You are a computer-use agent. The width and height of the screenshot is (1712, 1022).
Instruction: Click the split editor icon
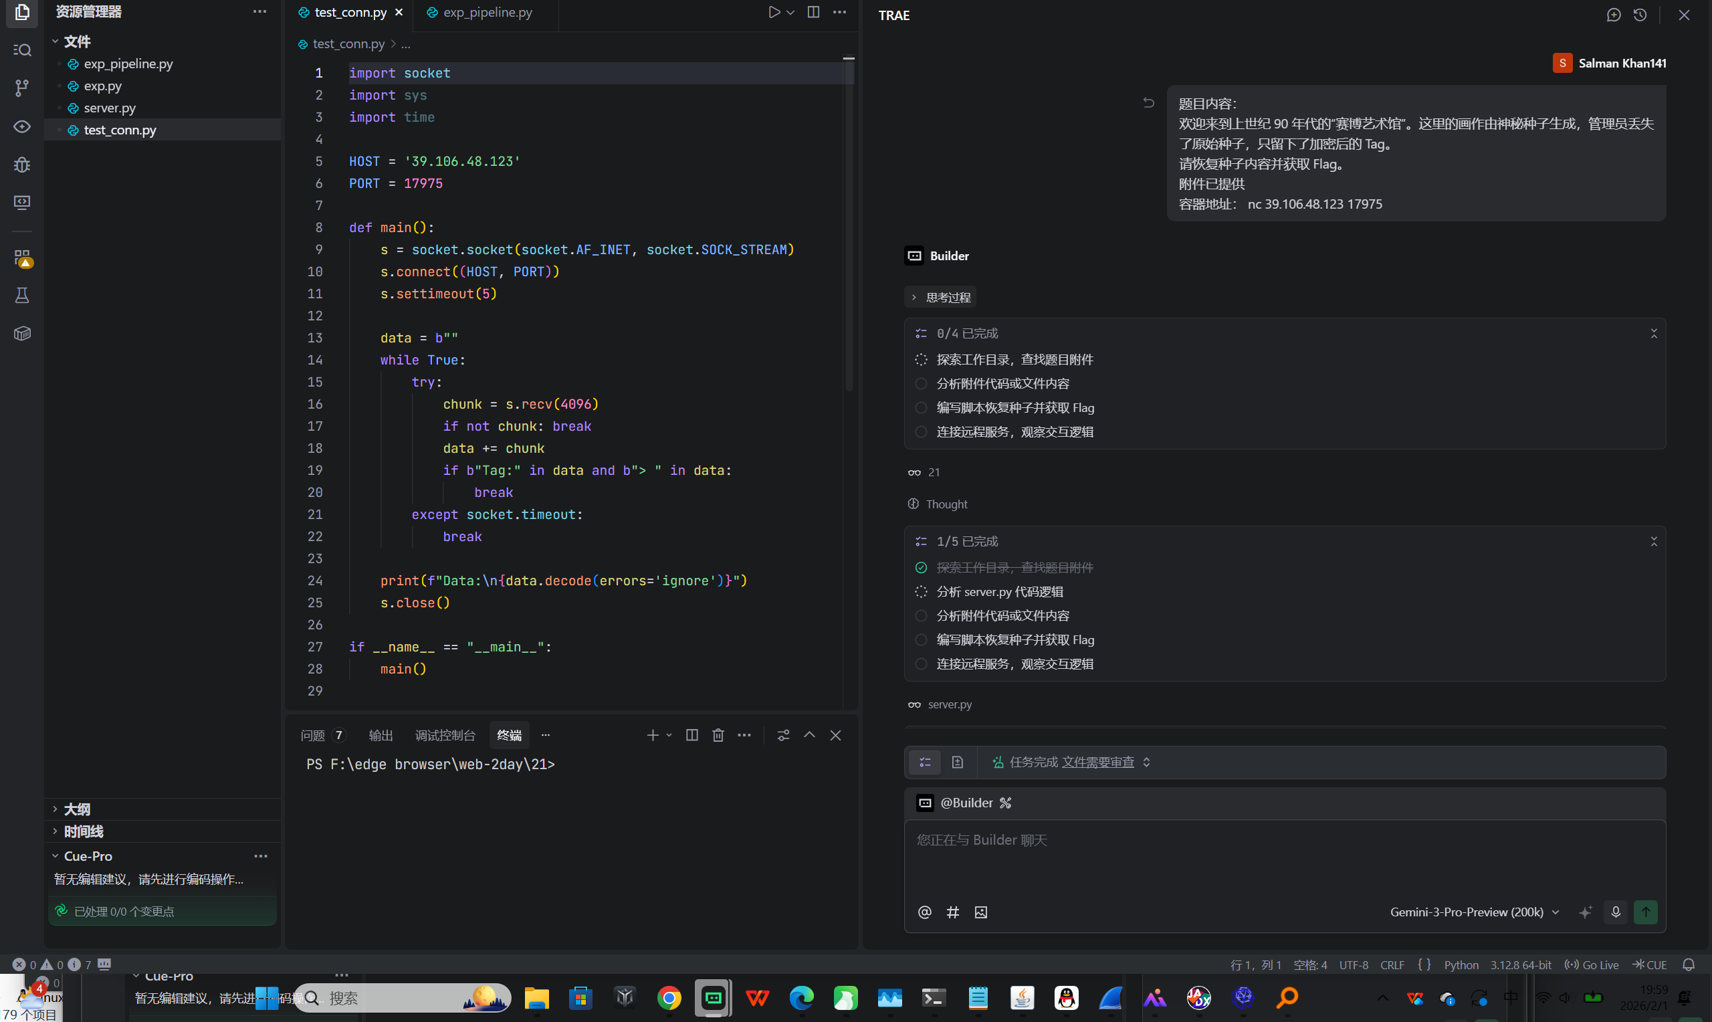[813, 13]
